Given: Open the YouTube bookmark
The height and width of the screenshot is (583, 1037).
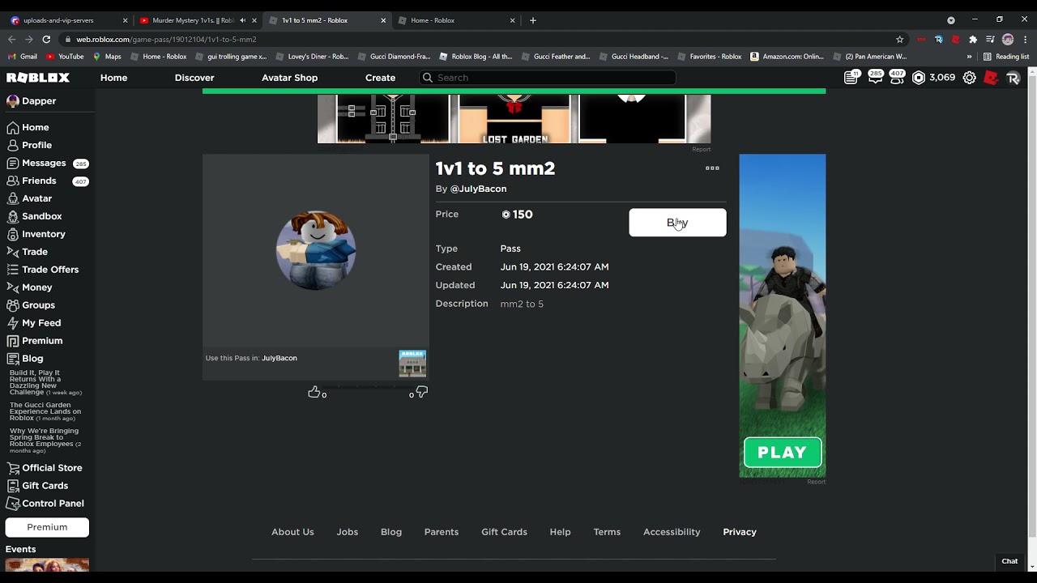Looking at the screenshot, I should click(65, 57).
